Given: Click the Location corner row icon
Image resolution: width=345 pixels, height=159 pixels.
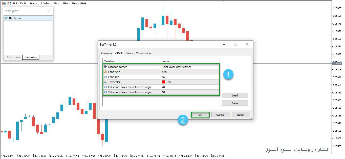Looking at the screenshot, I should (x=105, y=67).
